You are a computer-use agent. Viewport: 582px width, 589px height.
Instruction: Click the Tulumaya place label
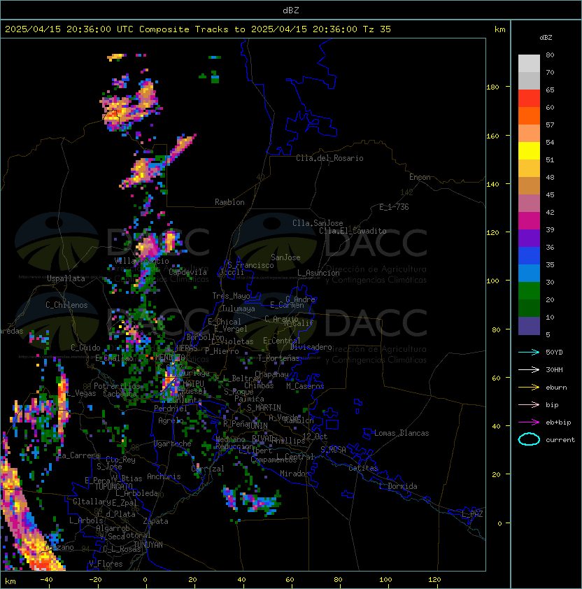[x=239, y=308]
